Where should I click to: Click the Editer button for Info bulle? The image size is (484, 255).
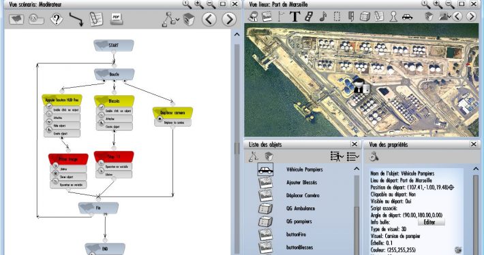[x=432, y=222]
